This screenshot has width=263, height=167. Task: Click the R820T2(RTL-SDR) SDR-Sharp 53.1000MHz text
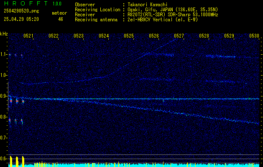coord(173,15)
